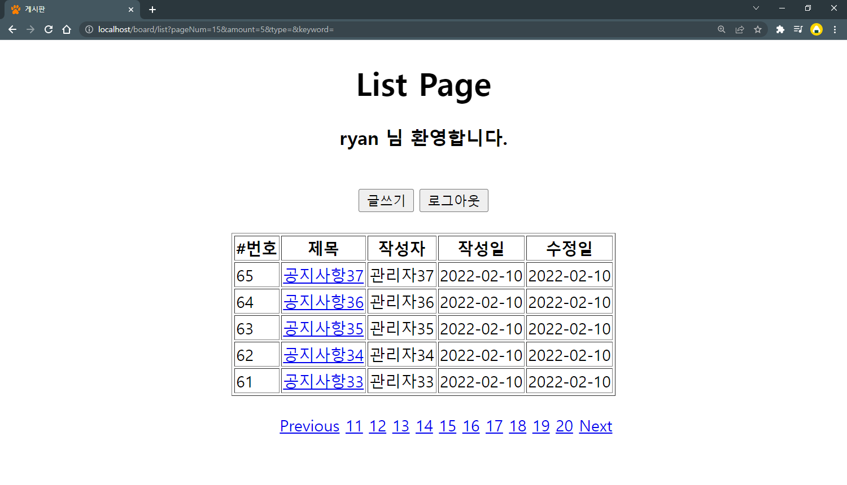Open the yellow profile avatar icon

click(817, 29)
